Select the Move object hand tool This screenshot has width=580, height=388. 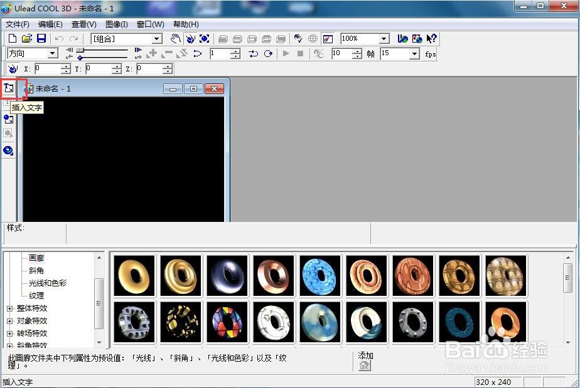(176, 38)
